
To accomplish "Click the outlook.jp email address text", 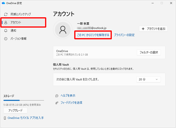I will pos(92,28).
